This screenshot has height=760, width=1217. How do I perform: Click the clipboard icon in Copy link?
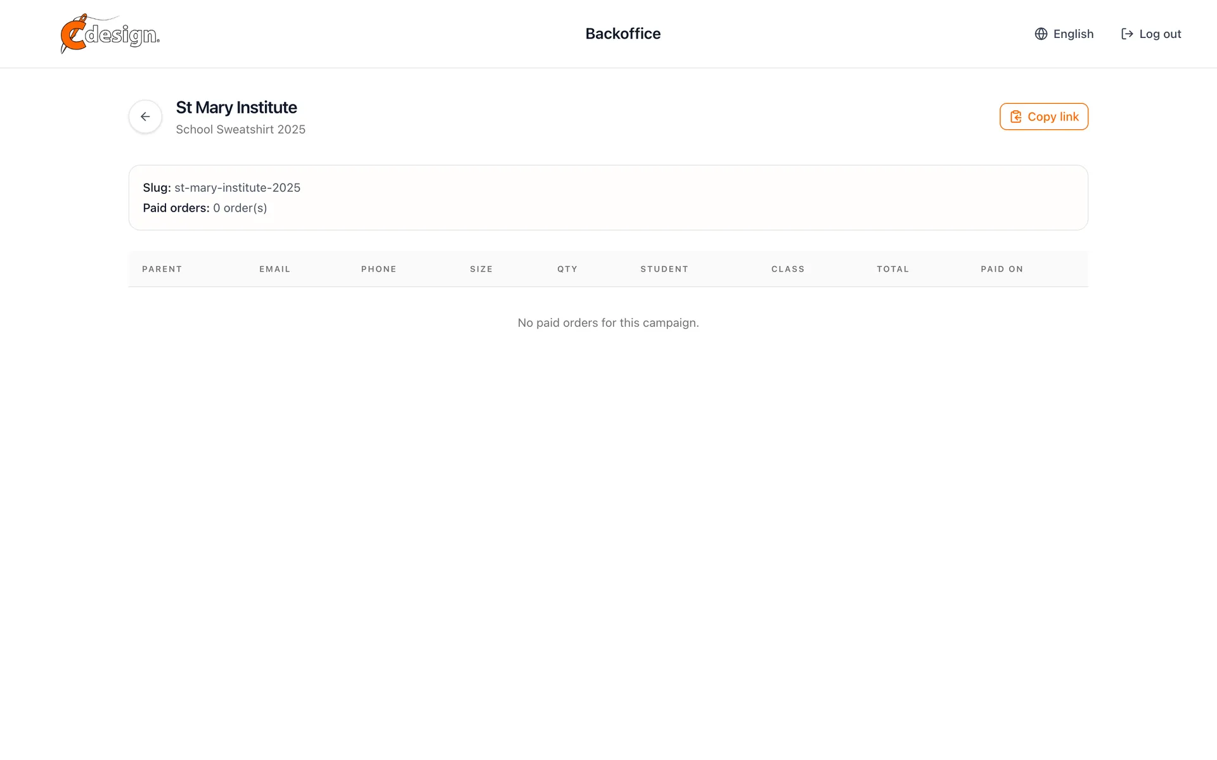click(x=1015, y=117)
